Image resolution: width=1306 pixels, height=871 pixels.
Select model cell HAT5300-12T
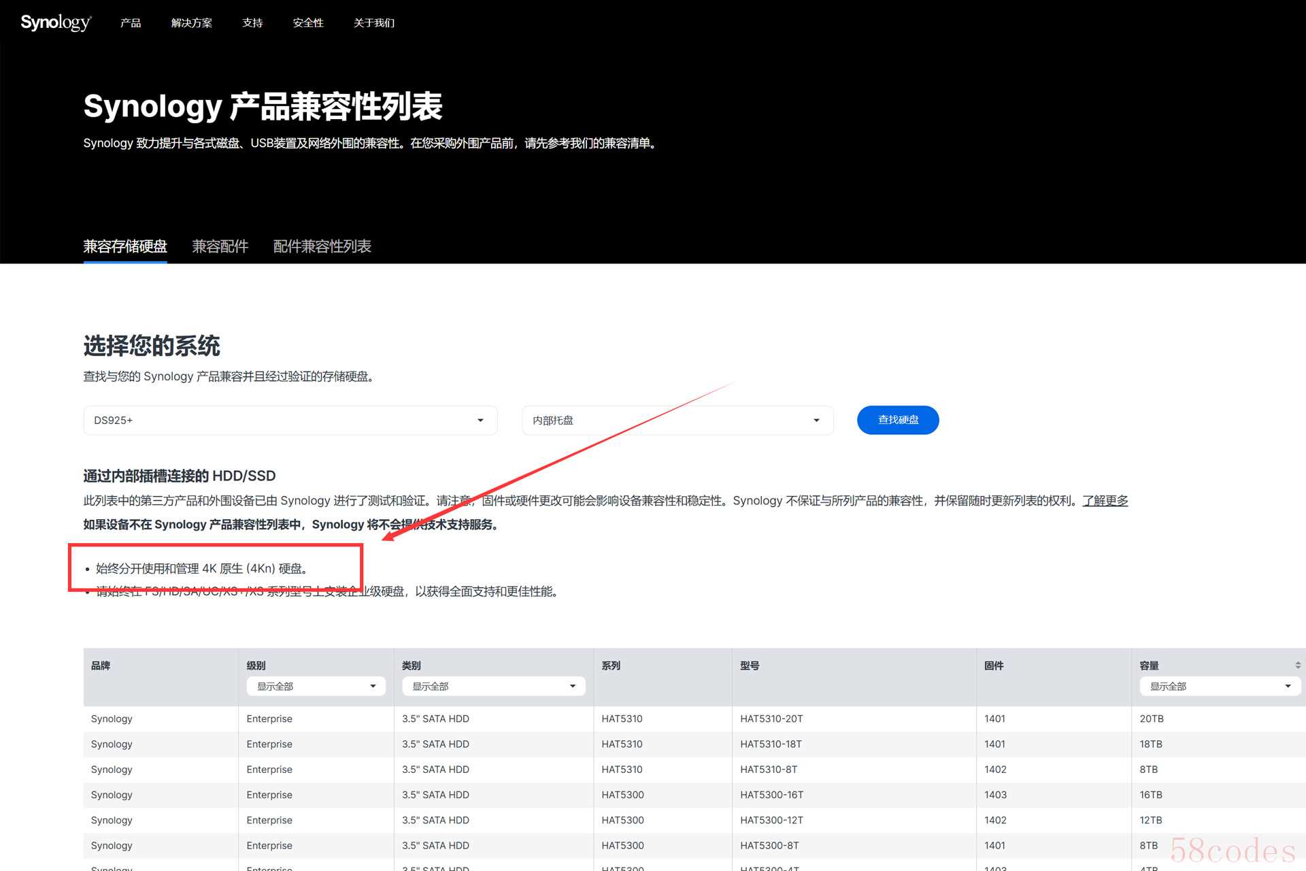pos(771,820)
